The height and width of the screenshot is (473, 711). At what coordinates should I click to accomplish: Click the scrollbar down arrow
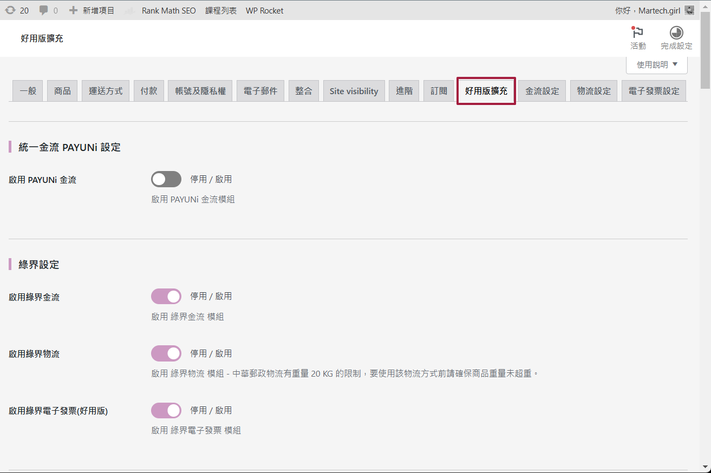point(706,467)
